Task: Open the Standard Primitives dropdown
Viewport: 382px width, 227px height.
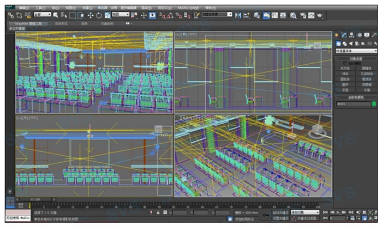Action: [356, 51]
